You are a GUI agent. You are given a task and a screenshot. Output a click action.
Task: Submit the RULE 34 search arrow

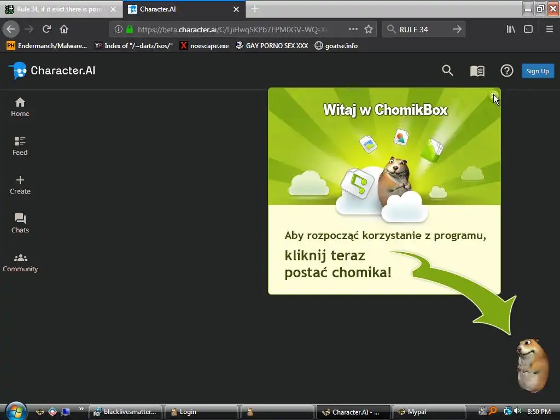(x=457, y=30)
